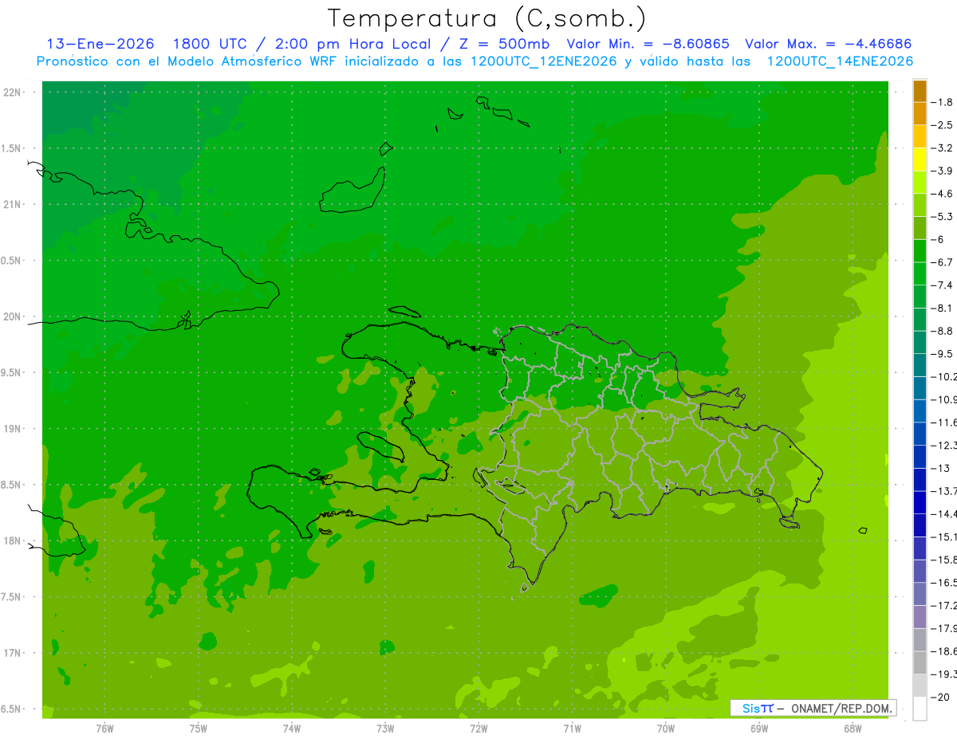This screenshot has height=739, width=957.
Task: Click the '-18.6' color bar label
Action: (x=943, y=651)
